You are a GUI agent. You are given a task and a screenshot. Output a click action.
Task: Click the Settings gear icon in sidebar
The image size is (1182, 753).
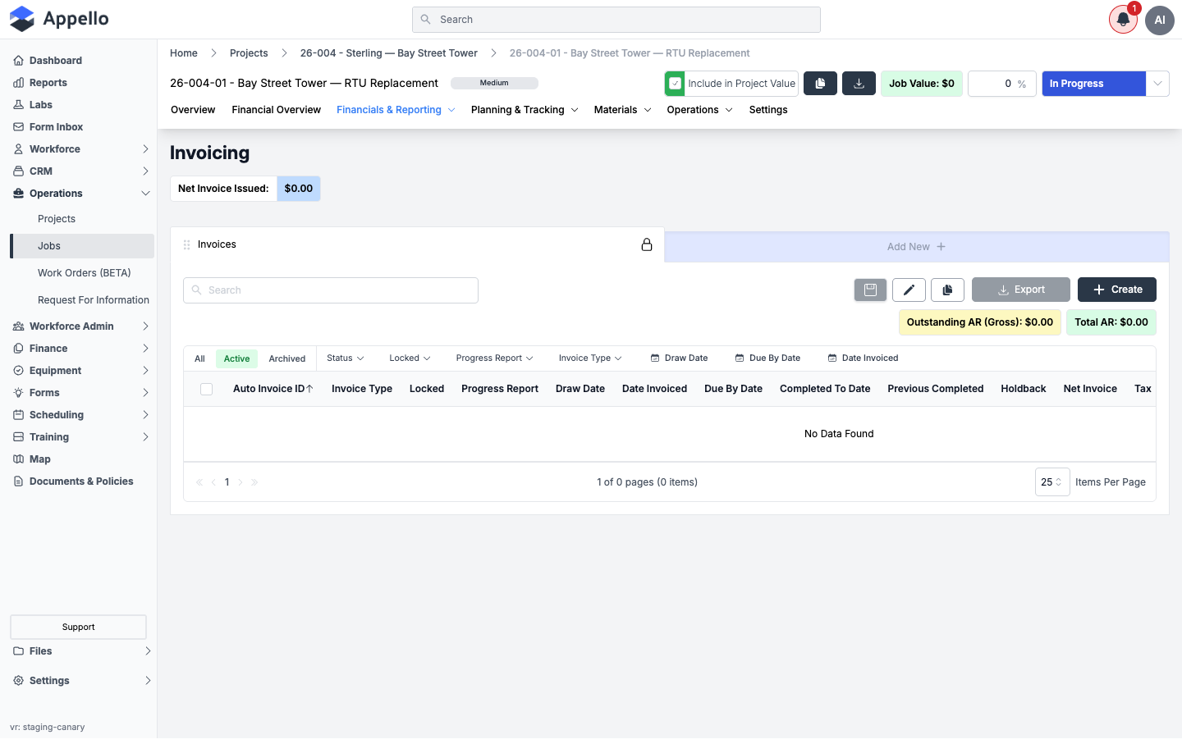[x=18, y=681]
